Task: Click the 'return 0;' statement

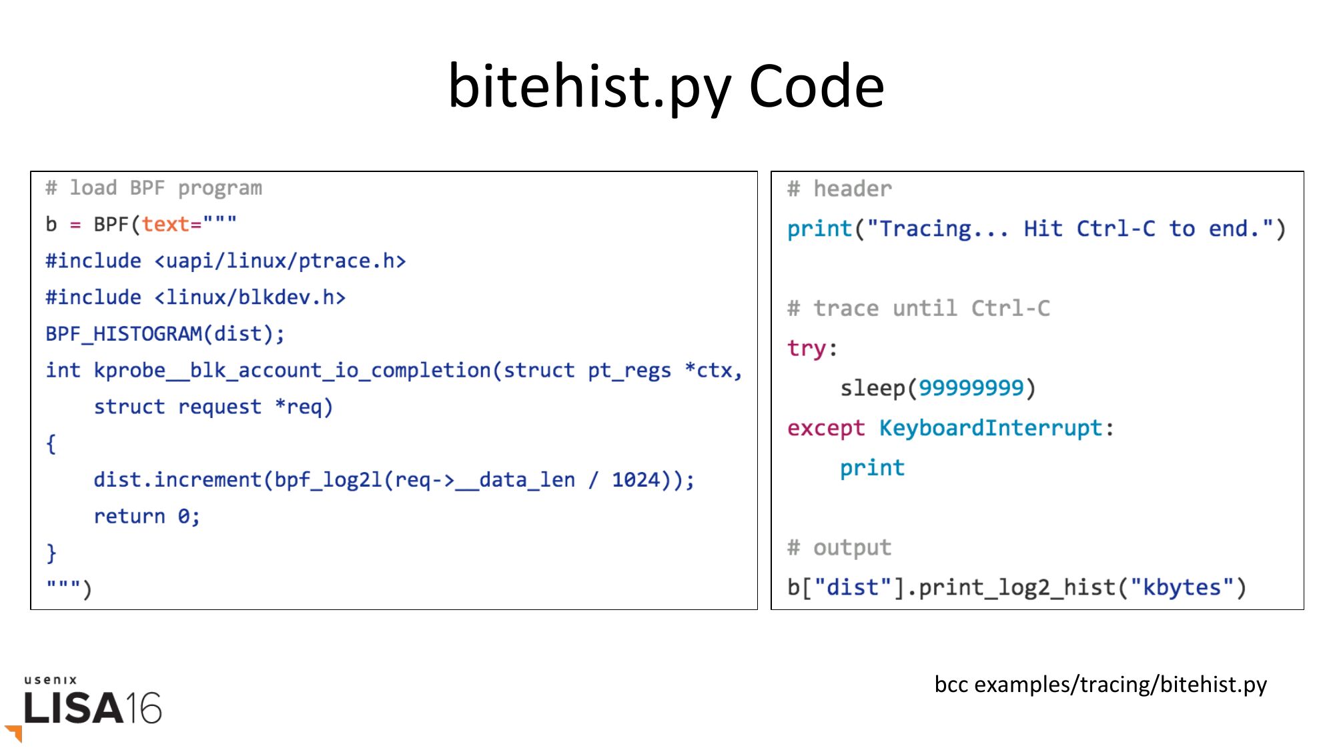Action: [146, 517]
